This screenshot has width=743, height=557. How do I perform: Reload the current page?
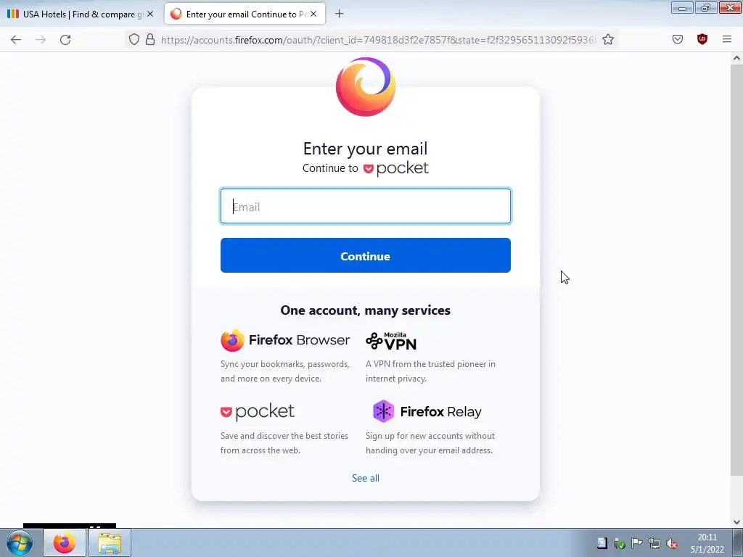coord(65,40)
